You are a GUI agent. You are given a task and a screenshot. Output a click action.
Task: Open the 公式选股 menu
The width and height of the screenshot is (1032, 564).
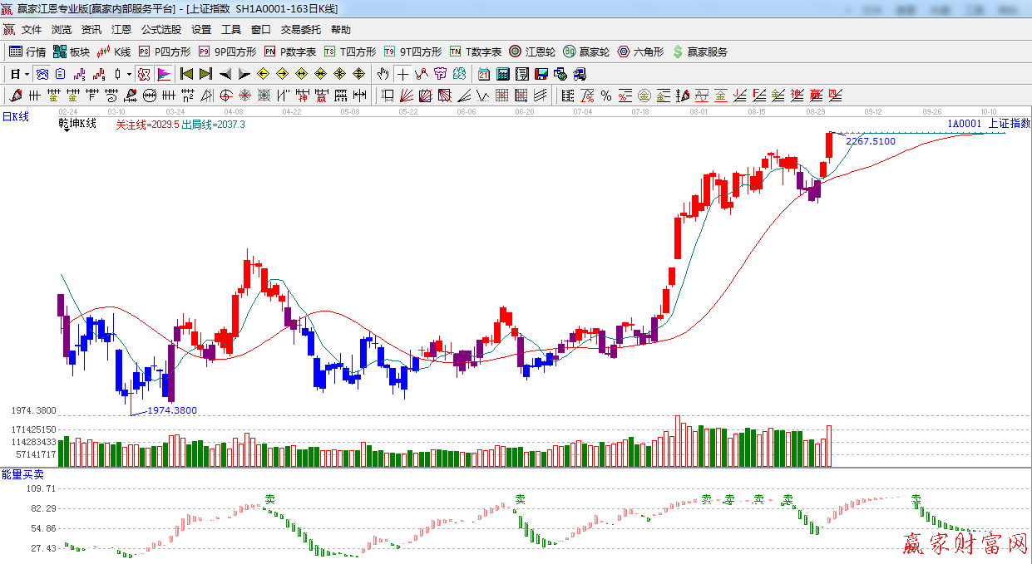click(x=160, y=30)
